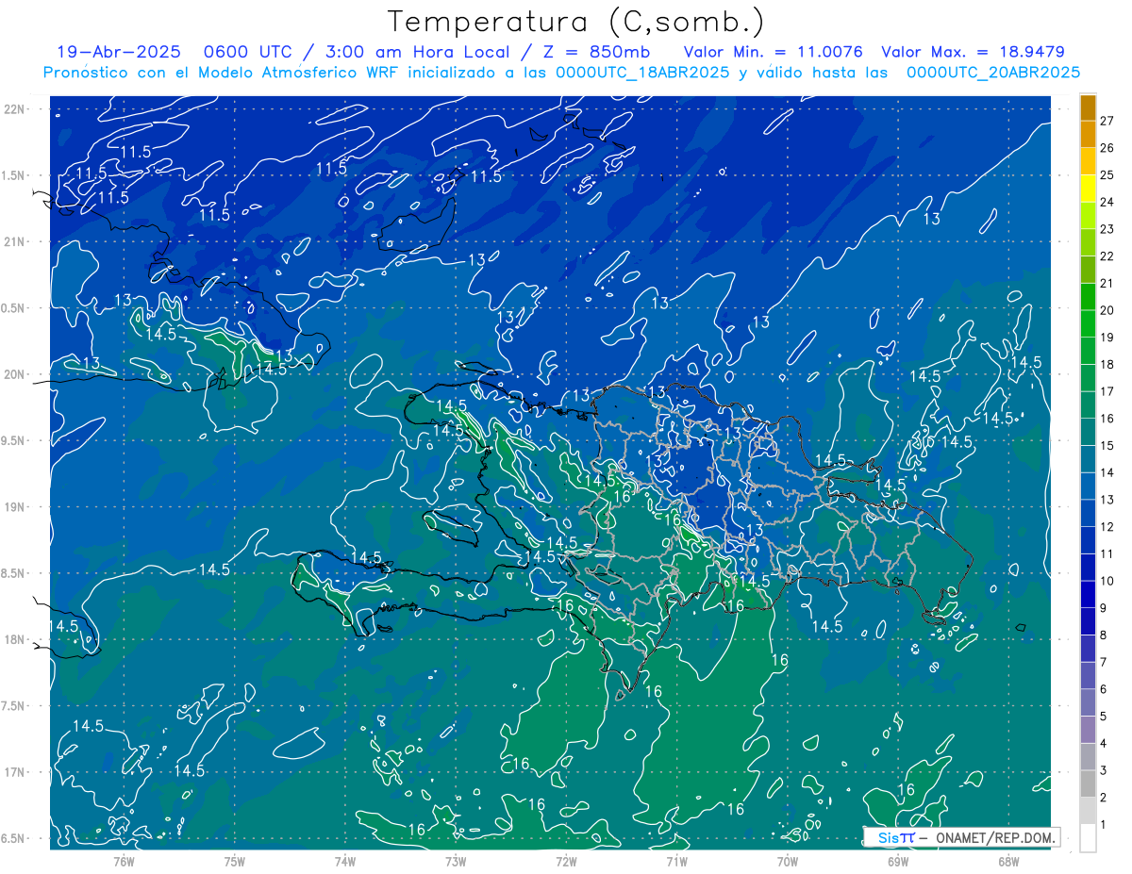Viewport: 1132px width, 874px height.
Task: Select the top orange-brown colorbar swatch
Action: click(1088, 107)
